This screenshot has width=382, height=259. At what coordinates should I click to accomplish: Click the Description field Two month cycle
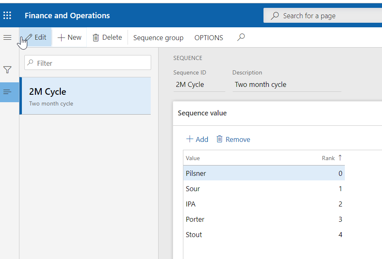click(x=286, y=84)
